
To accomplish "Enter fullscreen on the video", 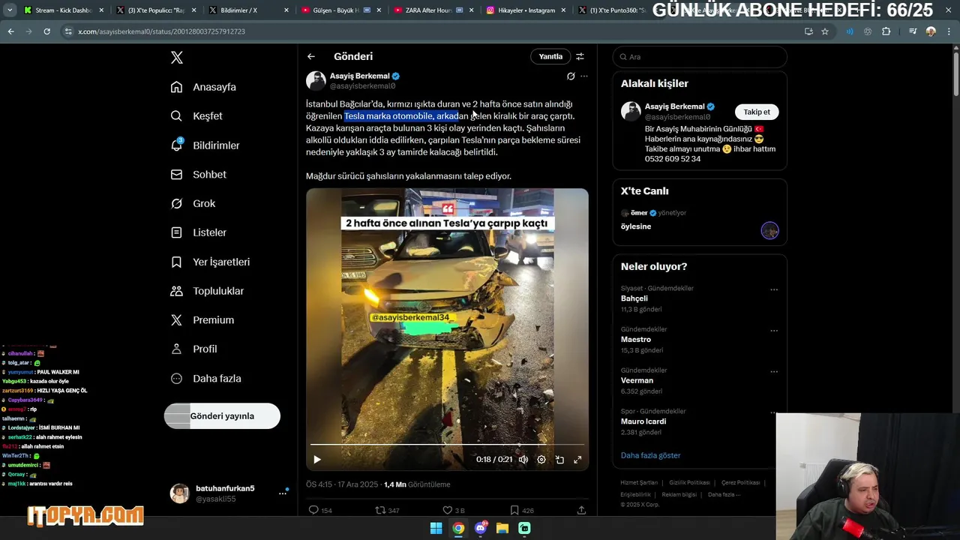I will click(x=577, y=460).
